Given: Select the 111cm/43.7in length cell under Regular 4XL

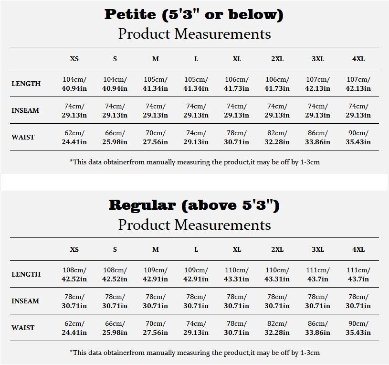Looking at the screenshot, I should coord(358,274).
